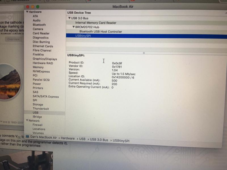Select SATA/SATA Express entry
Image resolution: width=227 pixels, height=170 pixels.
pos(46,96)
